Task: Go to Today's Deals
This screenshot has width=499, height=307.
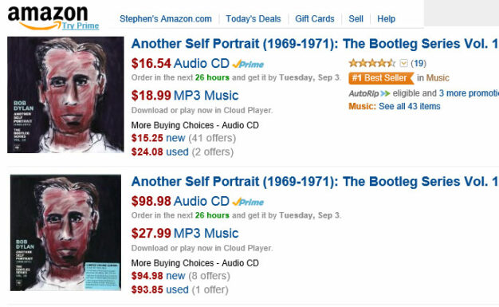Action: tap(253, 19)
